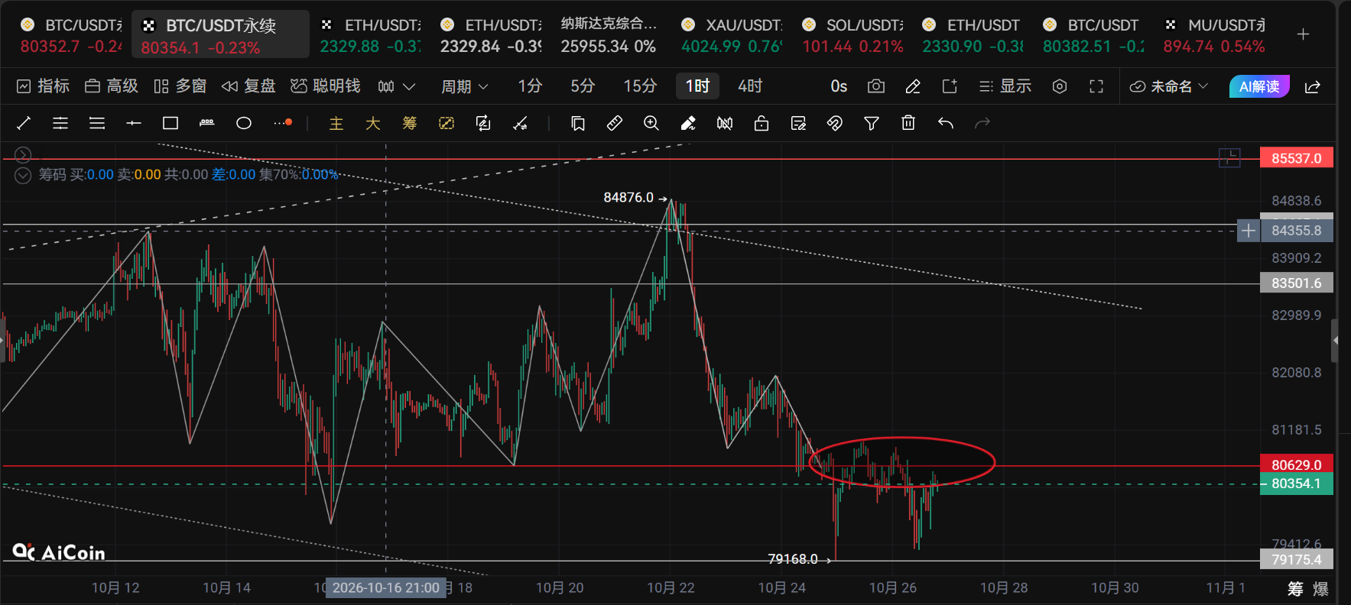The image size is (1351, 605).
Task: Toggle the 主 main-force indicator
Action: pyautogui.click(x=336, y=123)
